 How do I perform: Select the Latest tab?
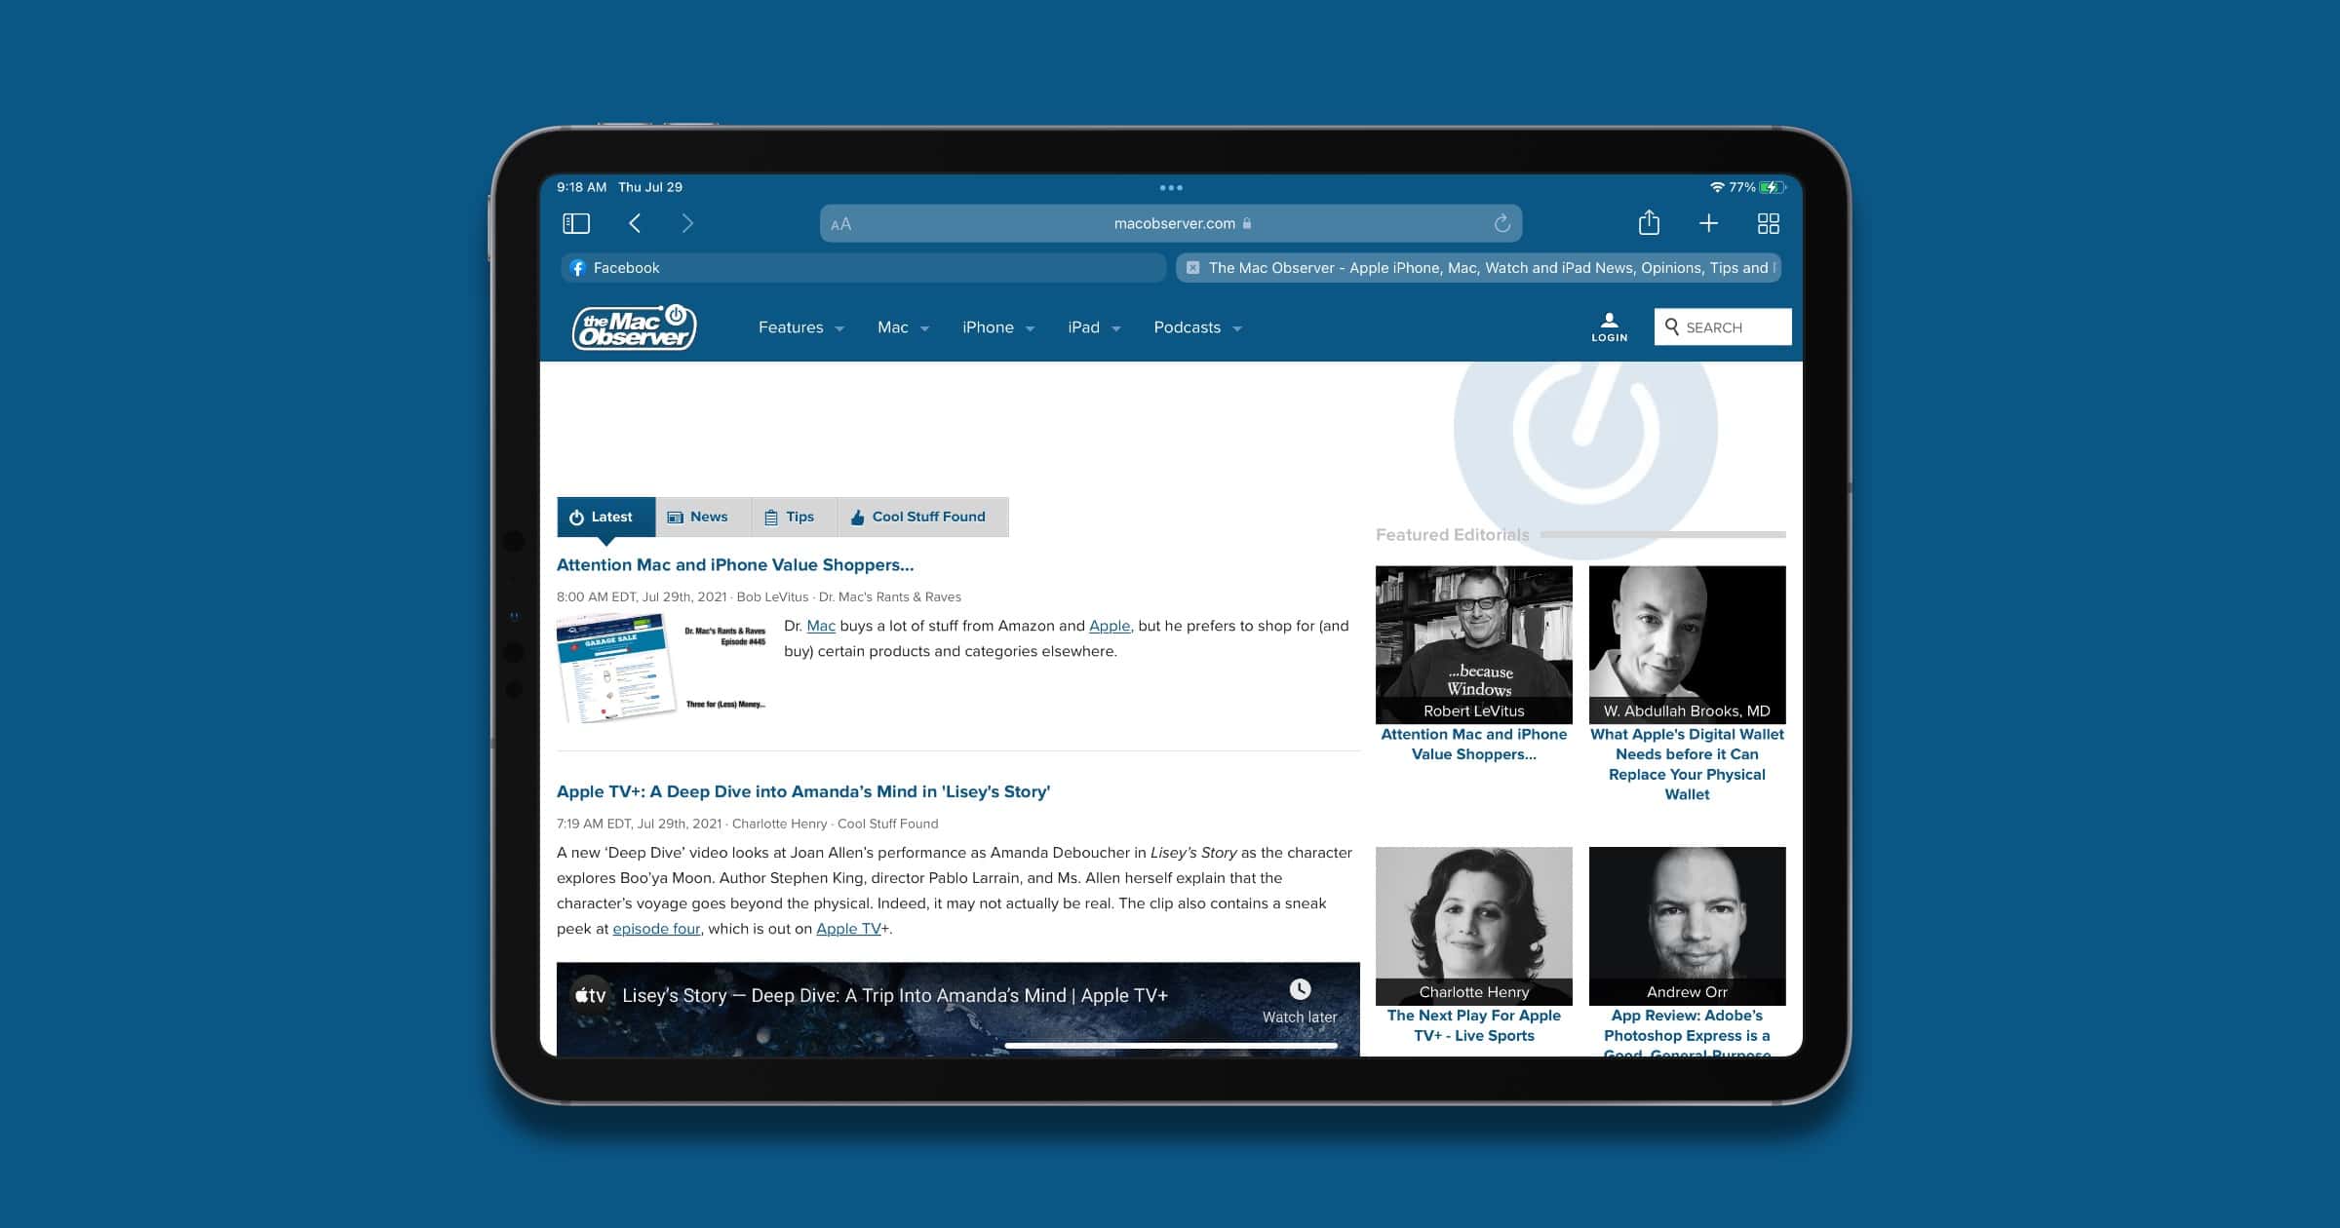tap(602, 517)
